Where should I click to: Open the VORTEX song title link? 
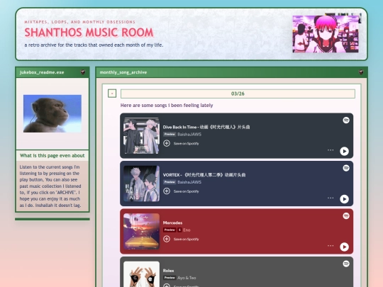[x=204, y=175]
